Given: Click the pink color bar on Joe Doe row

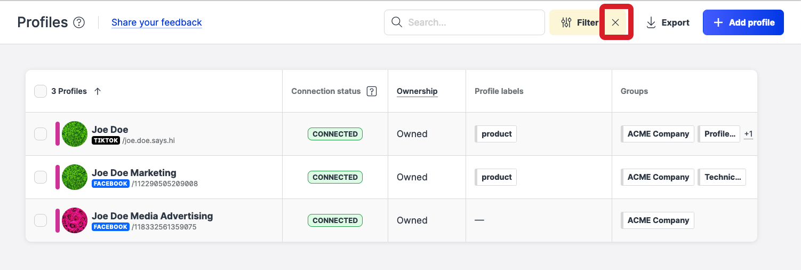Looking at the screenshot, I should (x=58, y=134).
